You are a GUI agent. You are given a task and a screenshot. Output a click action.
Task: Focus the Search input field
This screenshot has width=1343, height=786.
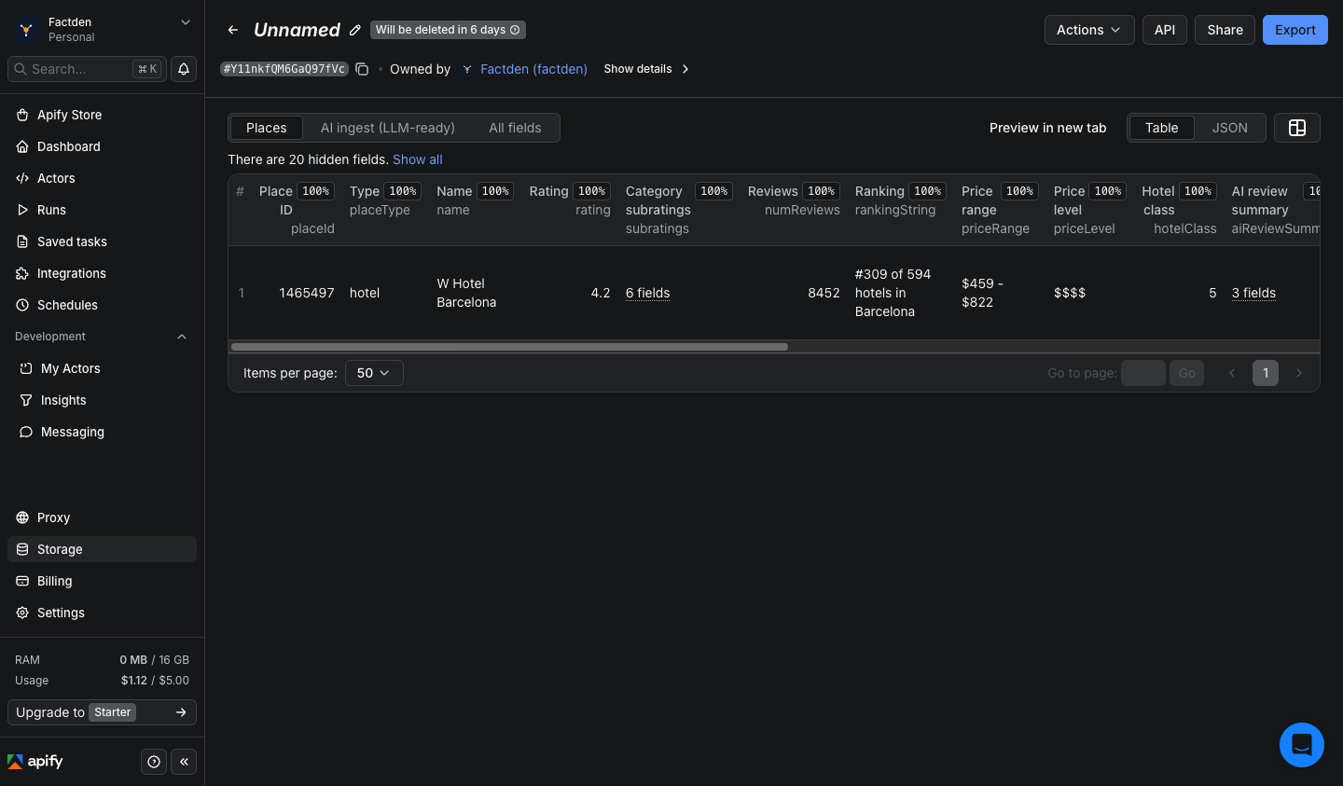click(x=87, y=69)
